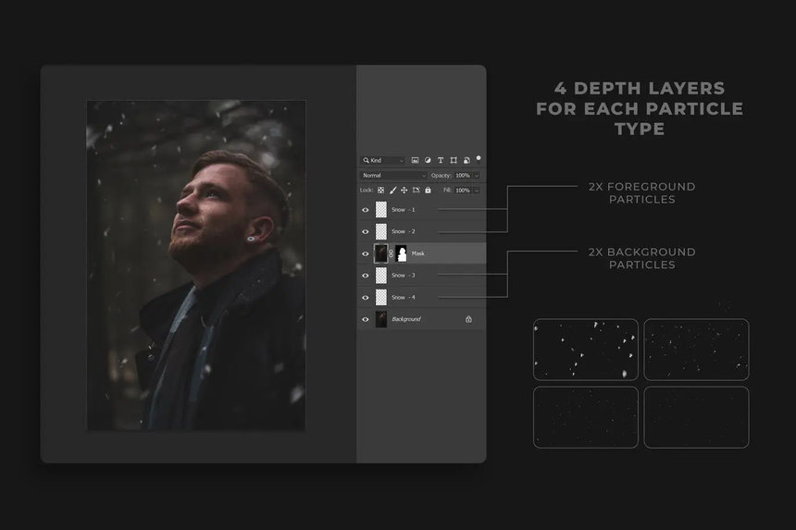Click the smart object filter icon
Viewport: 796px width, 530px height.
point(466,160)
